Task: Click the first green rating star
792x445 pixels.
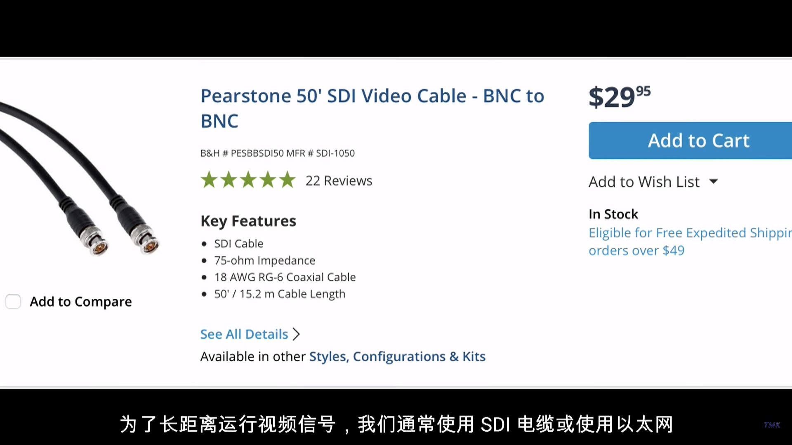Action: pyautogui.click(x=209, y=180)
